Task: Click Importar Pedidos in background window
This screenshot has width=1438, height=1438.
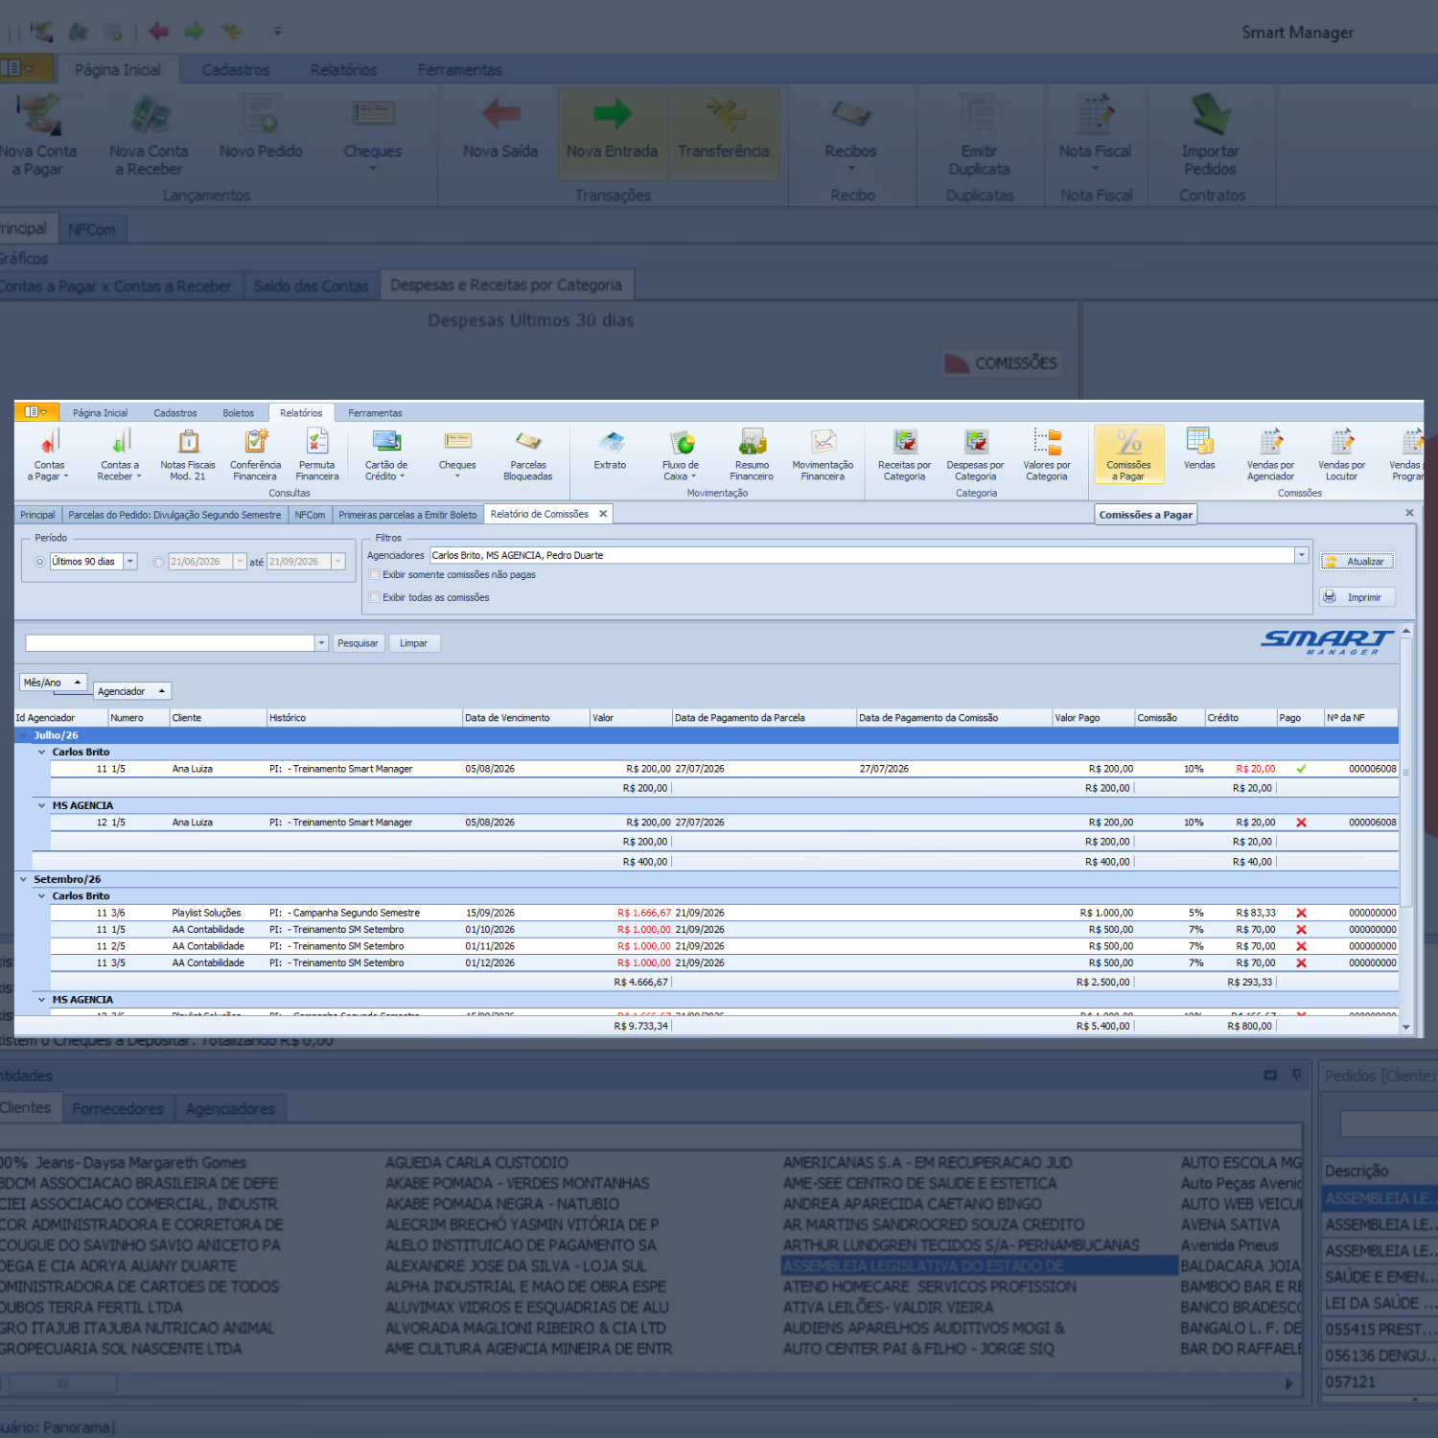Action: [x=1211, y=134]
